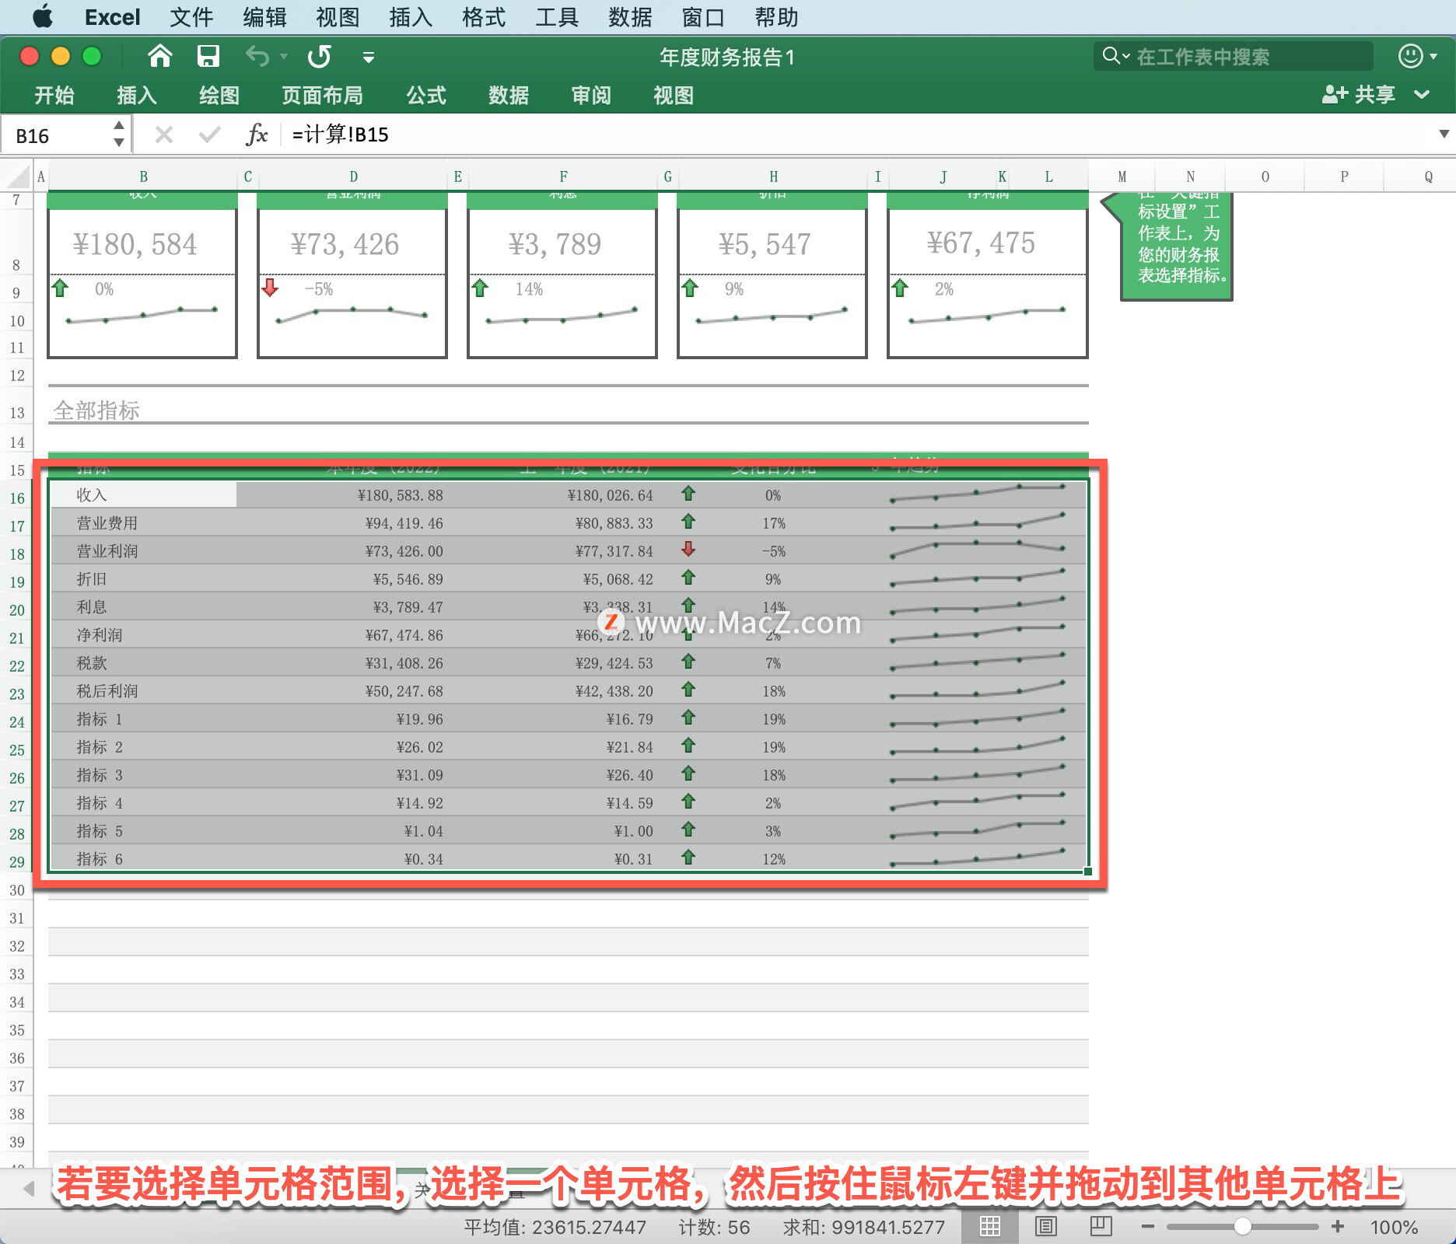Click the smiley feedback icon
This screenshot has height=1244, width=1456.
pyautogui.click(x=1411, y=56)
